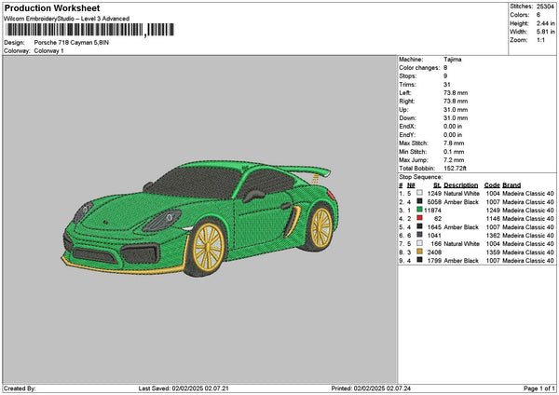559x395 pixels.
Task: Click the Max Jump value '7.2 mm'
Action: point(454,160)
